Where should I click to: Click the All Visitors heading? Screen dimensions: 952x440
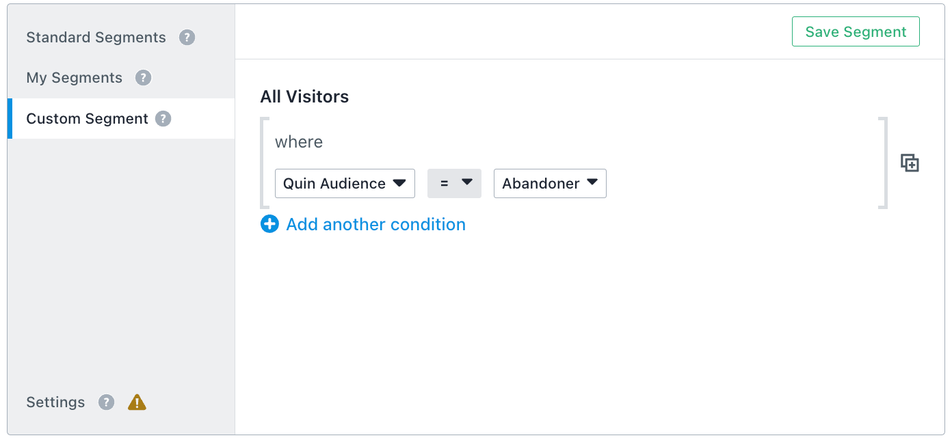[304, 97]
